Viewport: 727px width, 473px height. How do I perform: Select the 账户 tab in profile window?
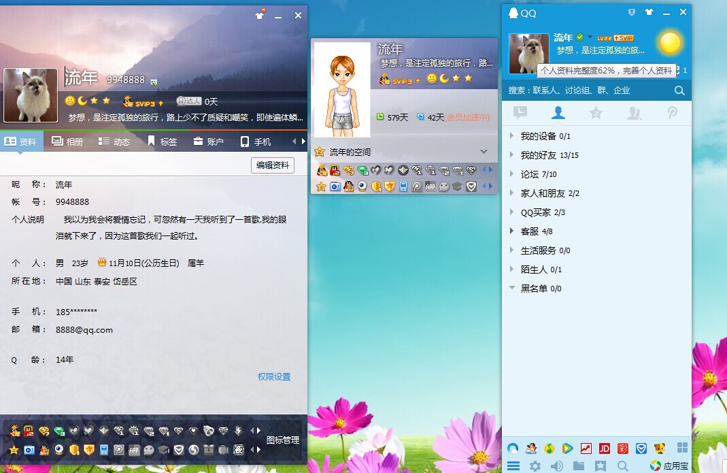pyautogui.click(x=209, y=142)
